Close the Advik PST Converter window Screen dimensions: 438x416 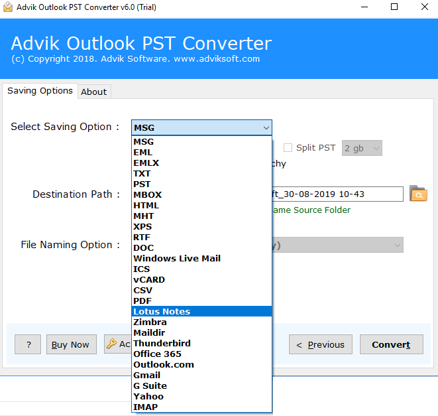coord(425,7)
